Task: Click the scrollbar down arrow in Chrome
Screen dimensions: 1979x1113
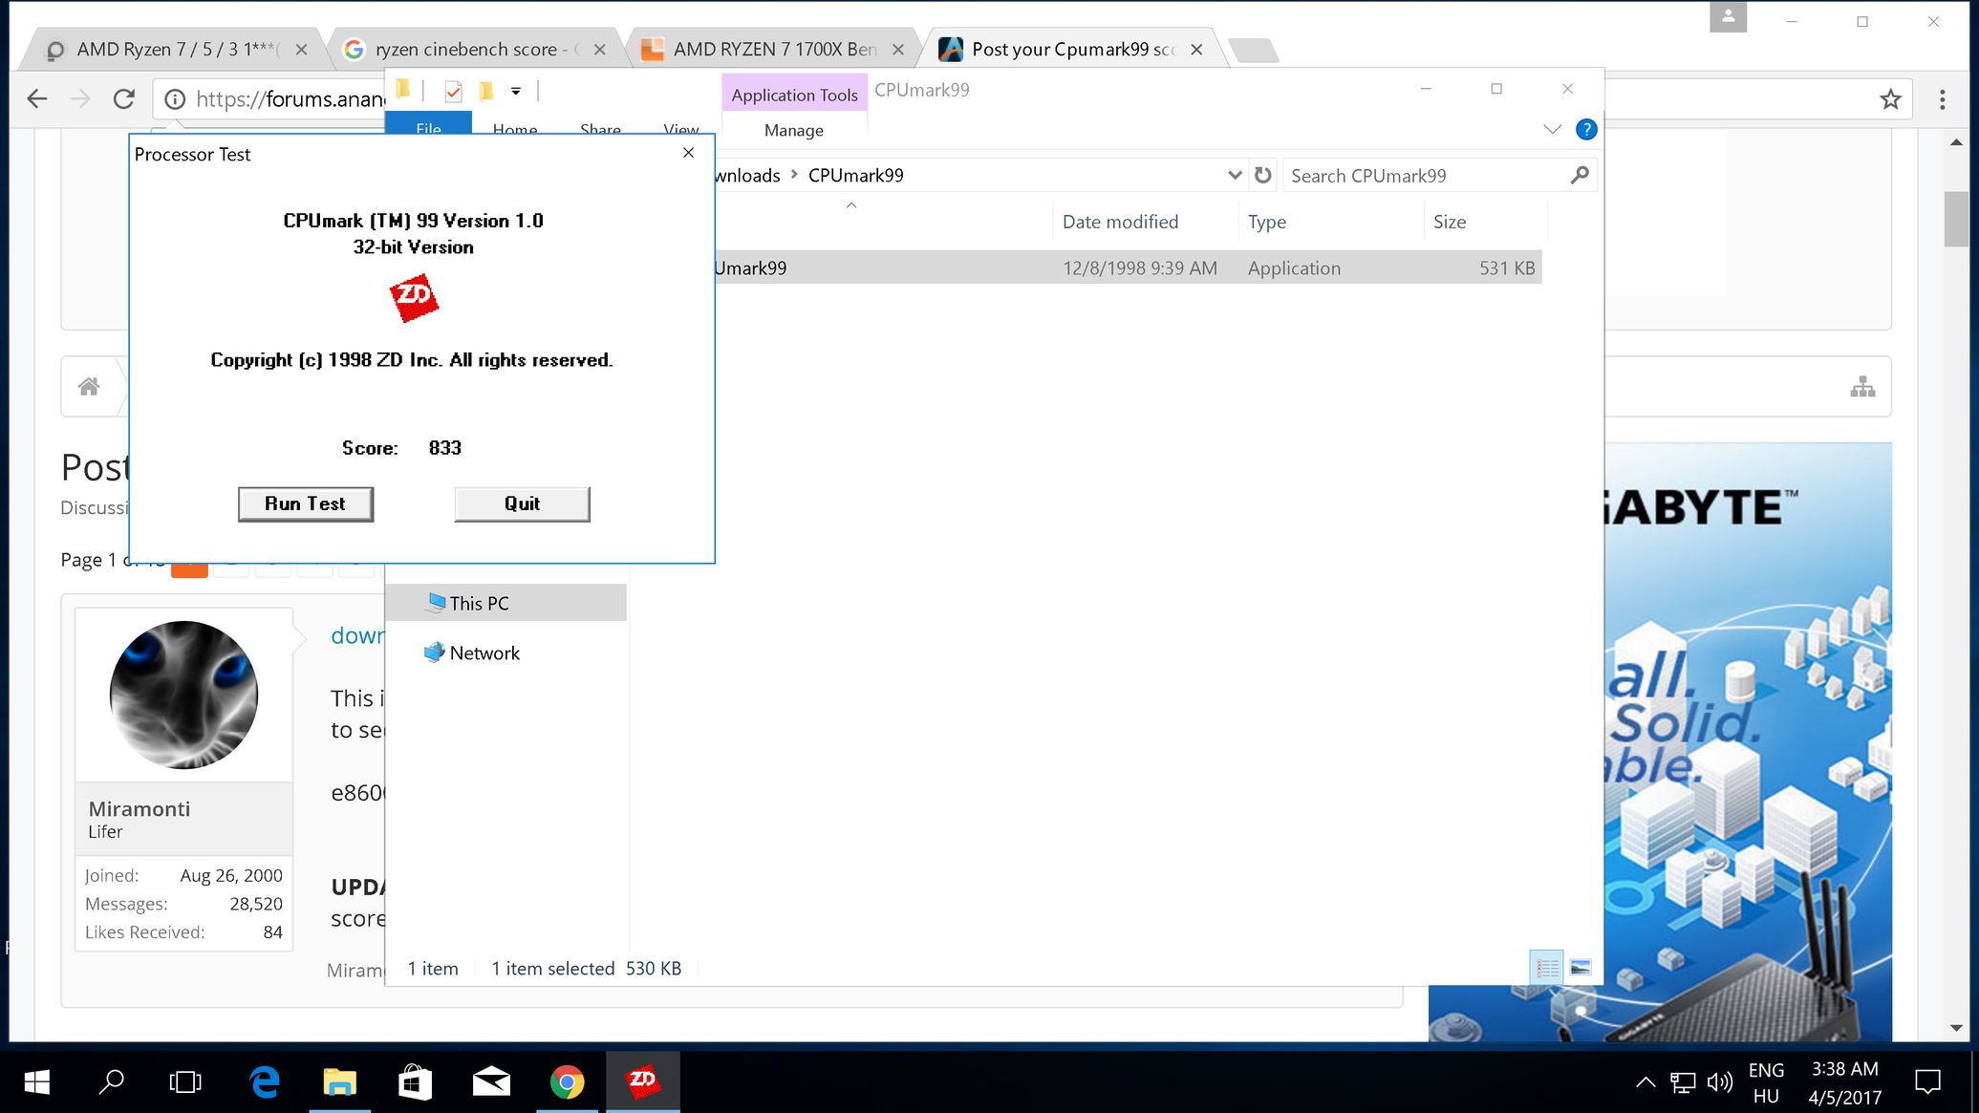Action: (x=1955, y=1028)
